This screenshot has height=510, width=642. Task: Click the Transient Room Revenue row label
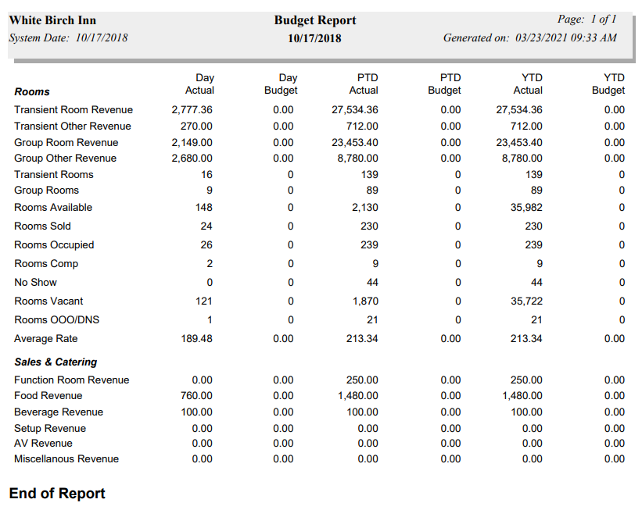click(72, 109)
